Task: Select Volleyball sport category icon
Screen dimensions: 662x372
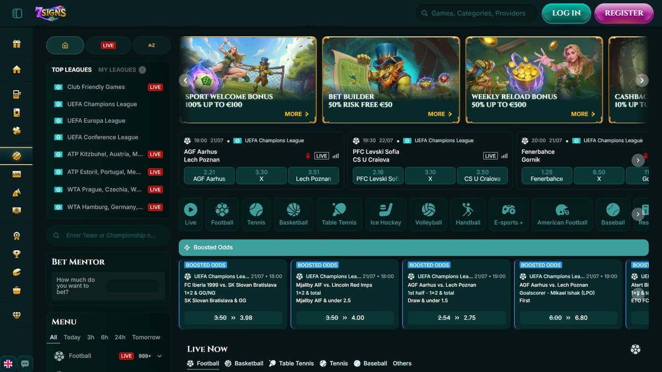Action: 429,214
